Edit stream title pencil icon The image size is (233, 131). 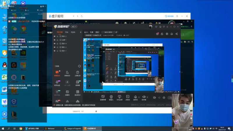coord(116,32)
